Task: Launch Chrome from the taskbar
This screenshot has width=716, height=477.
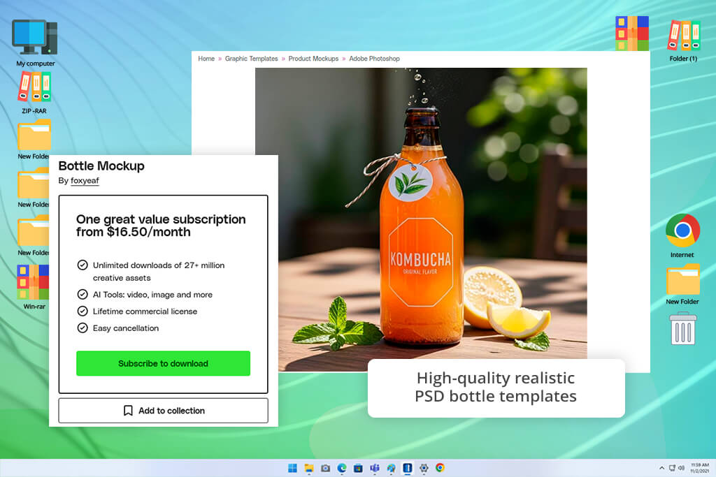Action: (x=441, y=468)
